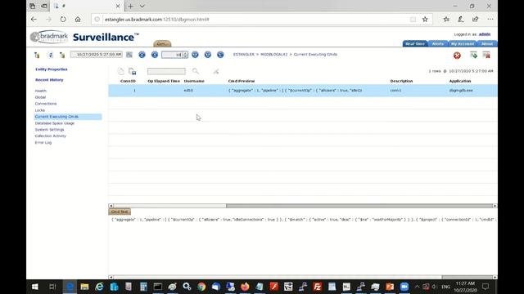Click the red X stop icon
524x294 pixels.
click(x=457, y=56)
